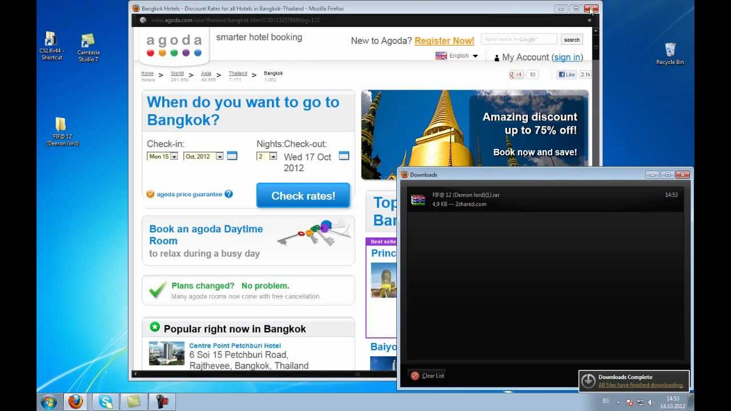Screen dimensions: 731x411
Task: Minimize the Downloads window
Action: click(652, 175)
